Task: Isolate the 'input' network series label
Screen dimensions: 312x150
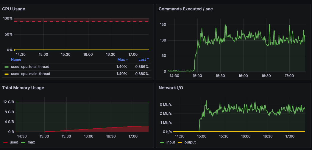Action: click(171, 142)
